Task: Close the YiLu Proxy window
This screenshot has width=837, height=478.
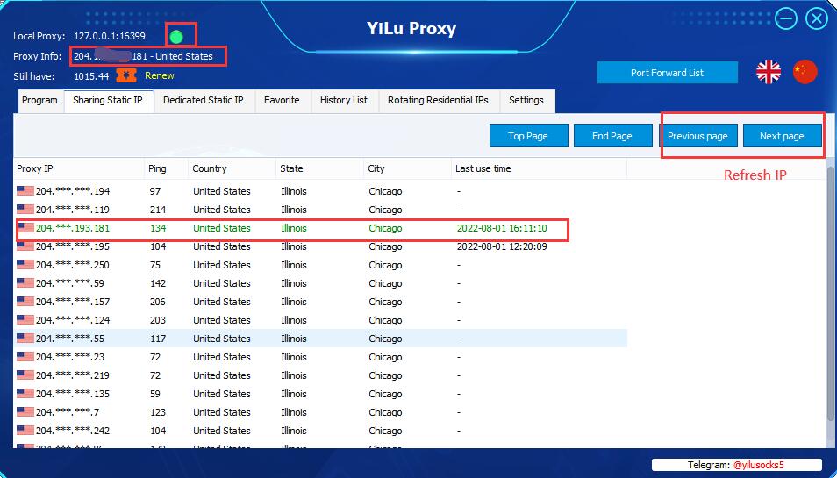Action: (x=816, y=19)
